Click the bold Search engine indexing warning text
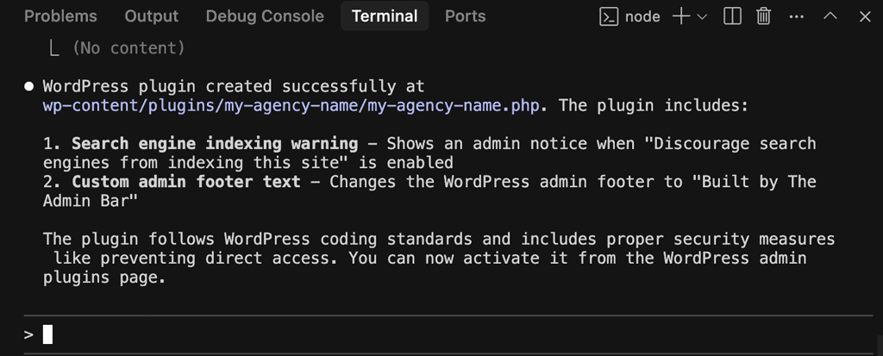Screen dimensions: 883x356 point(215,144)
